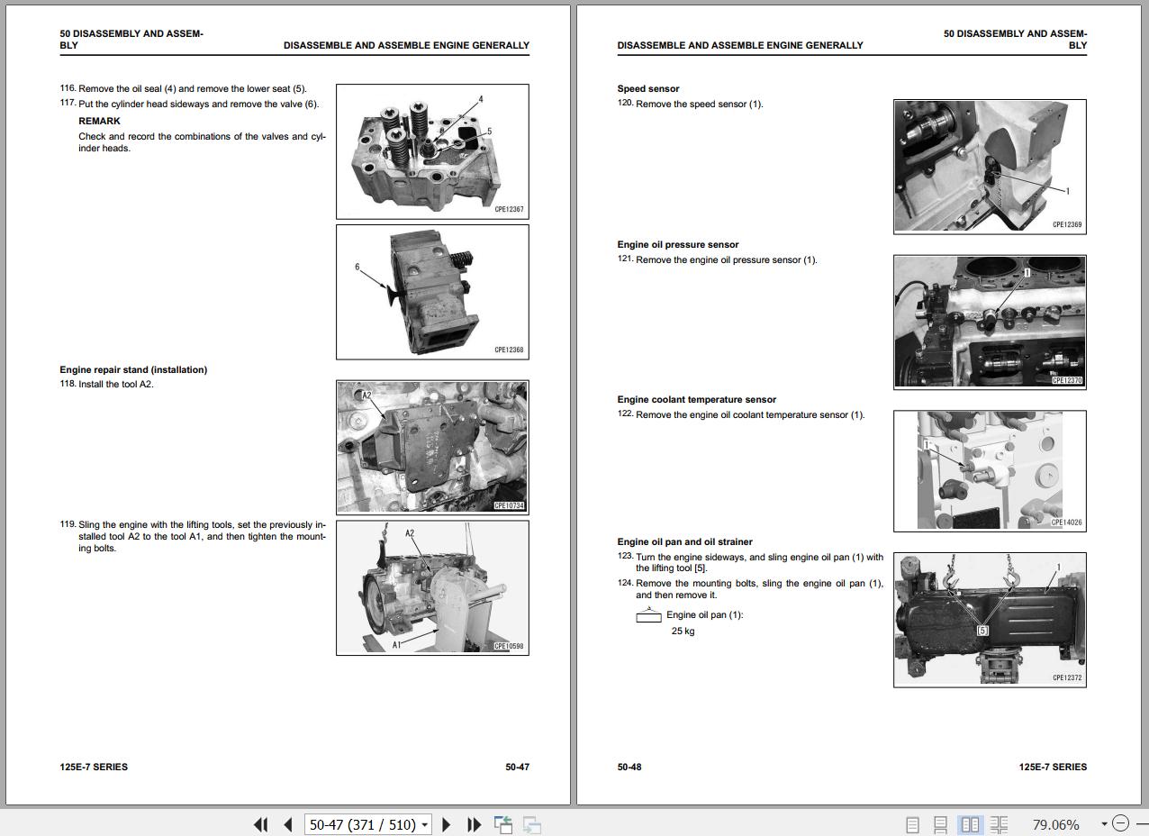Click the speed sensor image CPE12369
The width and height of the screenshot is (1149, 836).
990,167
